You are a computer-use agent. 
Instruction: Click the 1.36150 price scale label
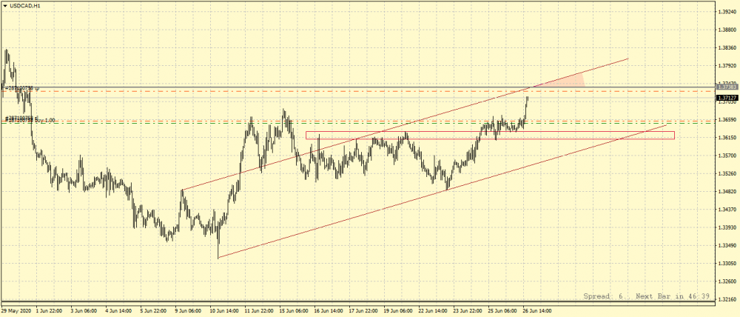[x=727, y=138]
